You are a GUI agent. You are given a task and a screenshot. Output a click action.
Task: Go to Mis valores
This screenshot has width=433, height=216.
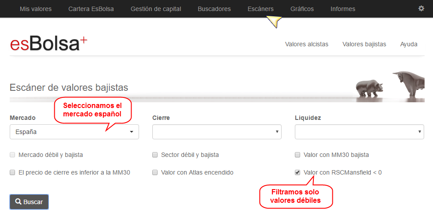pos(36,9)
